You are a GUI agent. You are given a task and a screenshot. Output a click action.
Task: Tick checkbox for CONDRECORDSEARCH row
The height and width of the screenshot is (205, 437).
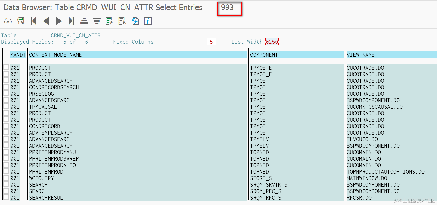click(5, 87)
